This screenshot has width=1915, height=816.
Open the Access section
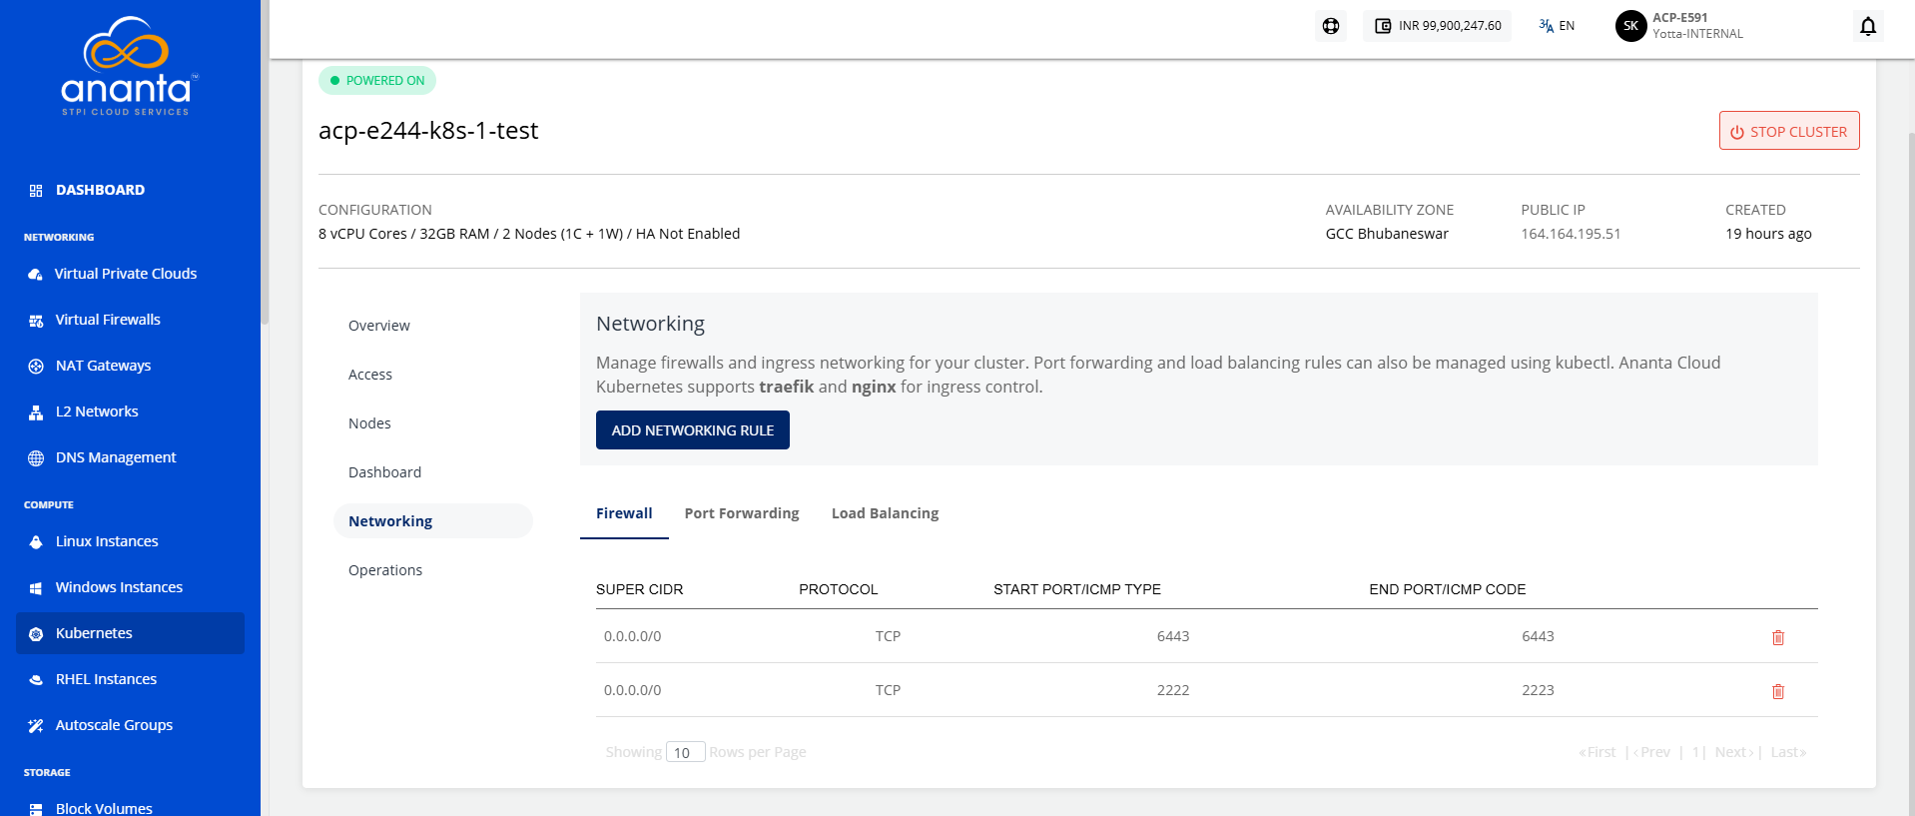click(370, 375)
